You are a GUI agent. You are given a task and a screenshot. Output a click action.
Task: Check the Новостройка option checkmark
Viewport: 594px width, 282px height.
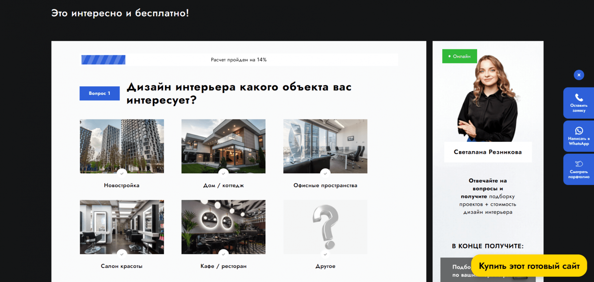point(122,173)
